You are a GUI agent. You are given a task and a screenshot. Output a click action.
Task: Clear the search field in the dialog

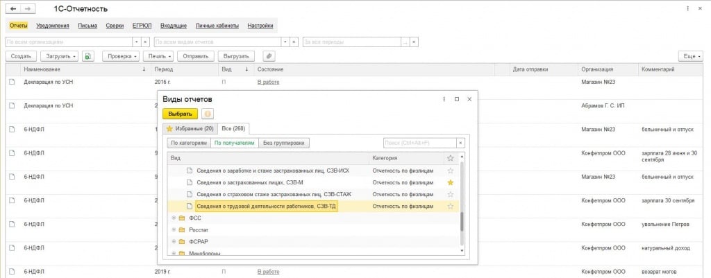(459, 143)
